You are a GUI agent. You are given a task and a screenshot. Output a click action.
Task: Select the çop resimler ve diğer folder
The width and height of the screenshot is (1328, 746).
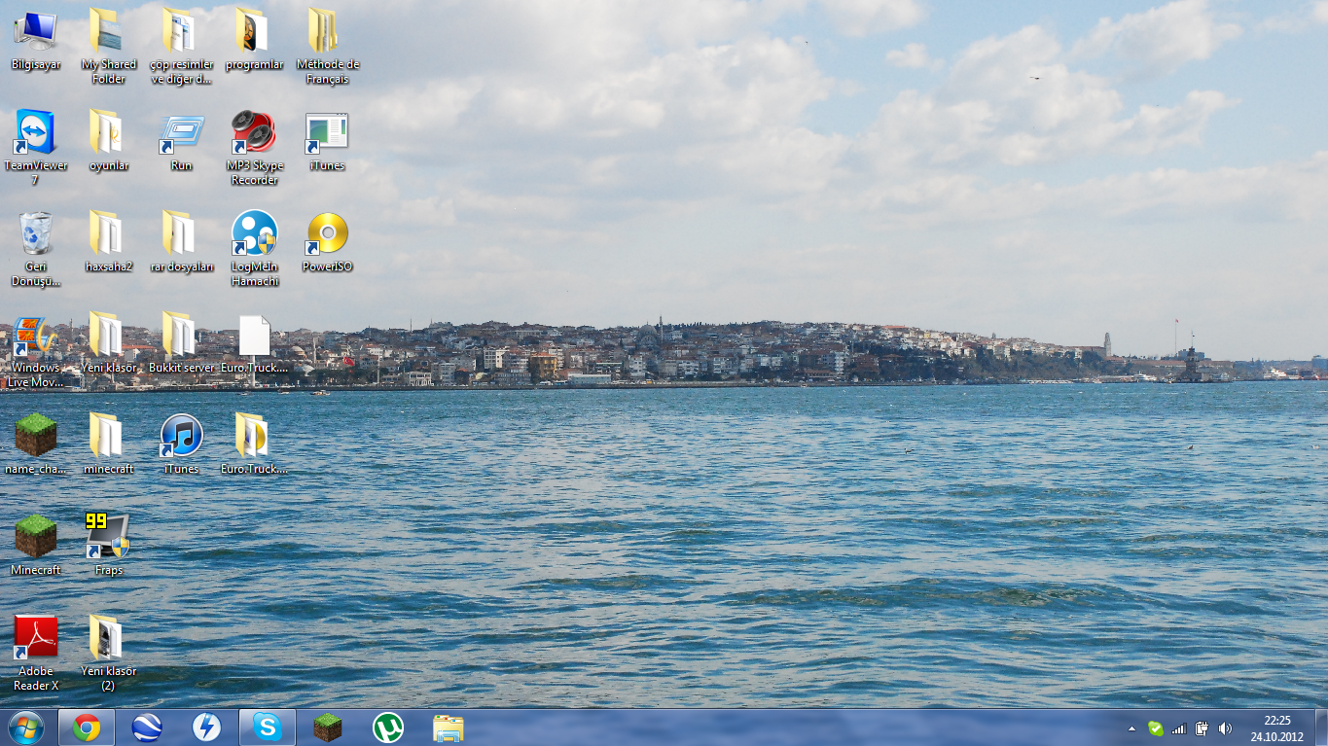[x=182, y=46]
